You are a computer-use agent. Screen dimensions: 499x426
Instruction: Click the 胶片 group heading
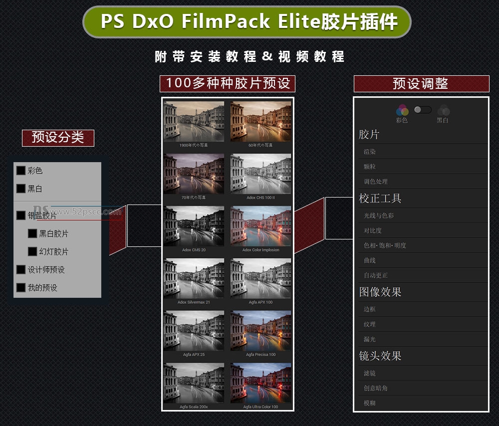tap(369, 134)
